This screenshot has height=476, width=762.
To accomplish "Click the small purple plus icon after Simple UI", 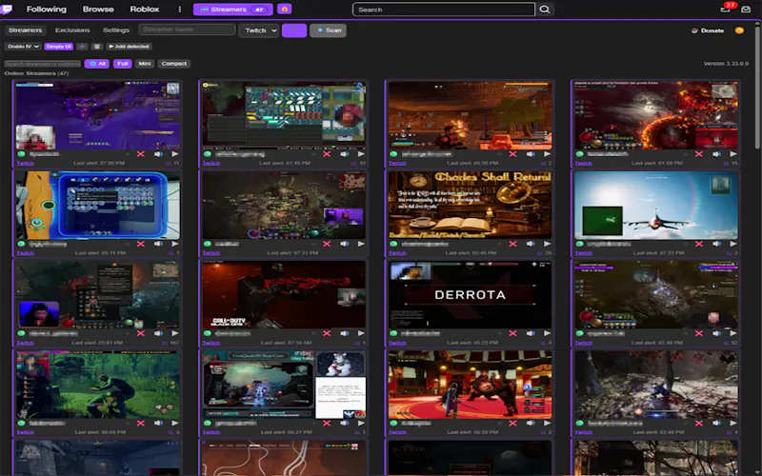I will click(82, 47).
